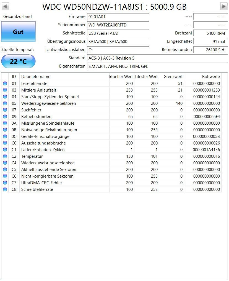Click the 22 °C temperature indicator
The height and width of the screenshot is (281, 229).
(18, 61)
